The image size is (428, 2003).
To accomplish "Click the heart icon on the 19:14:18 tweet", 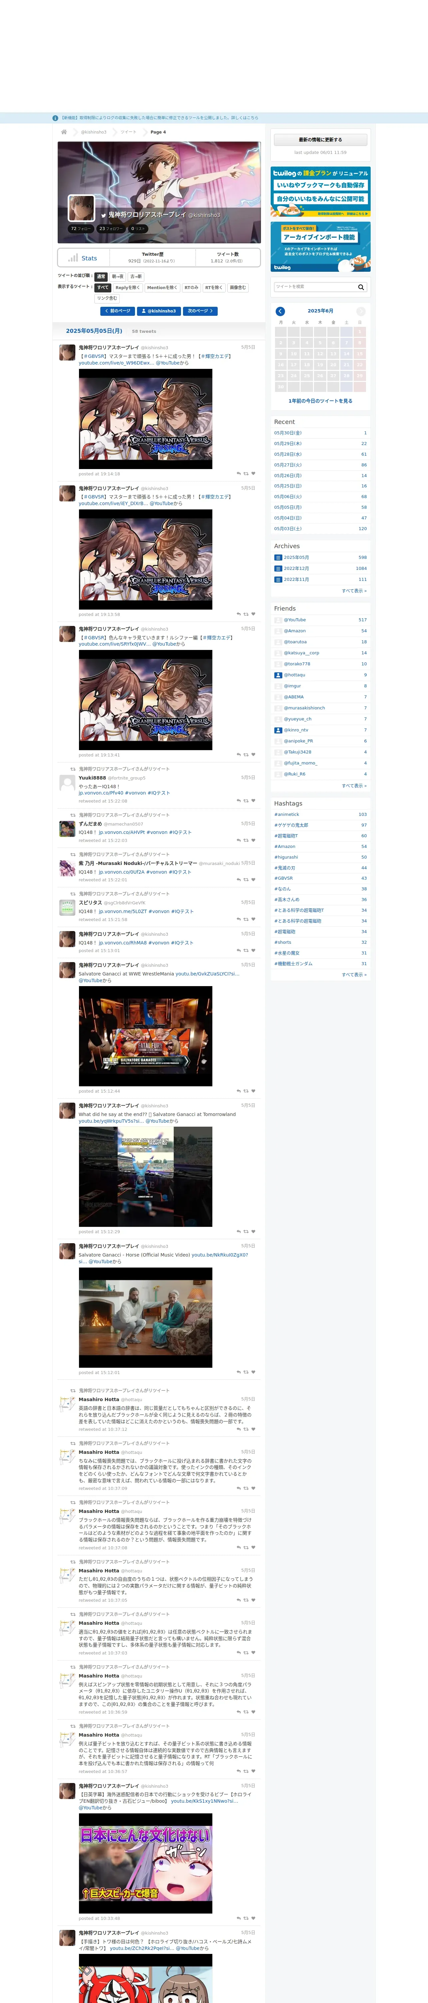I will click(253, 473).
